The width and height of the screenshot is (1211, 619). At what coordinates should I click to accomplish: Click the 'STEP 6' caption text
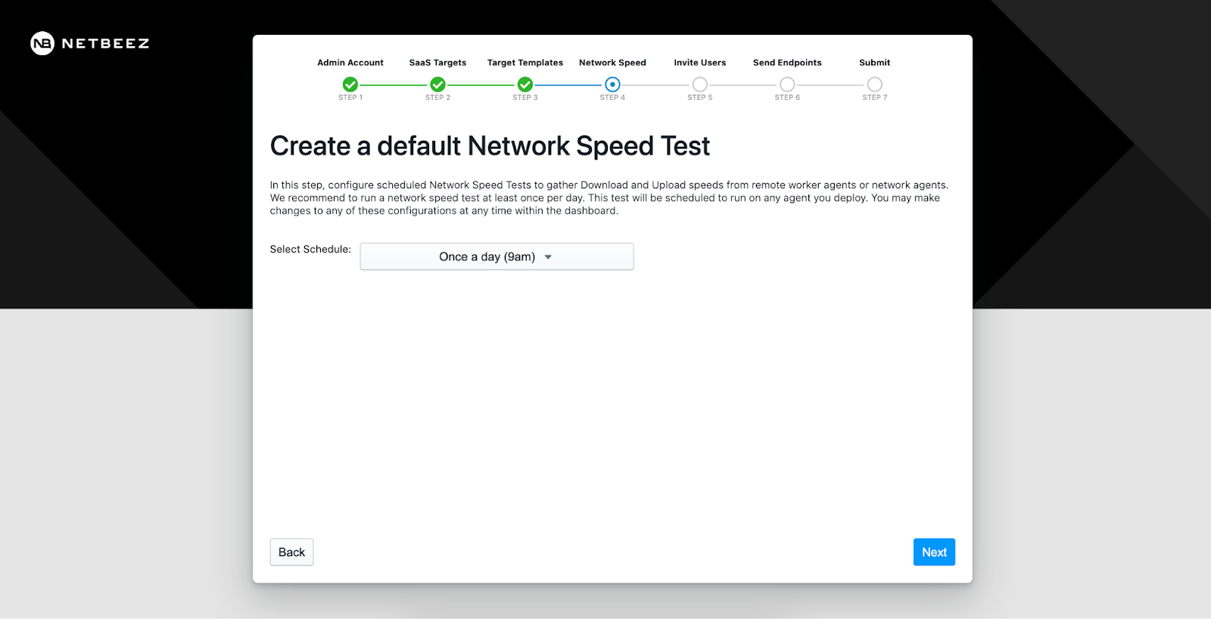click(787, 98)
